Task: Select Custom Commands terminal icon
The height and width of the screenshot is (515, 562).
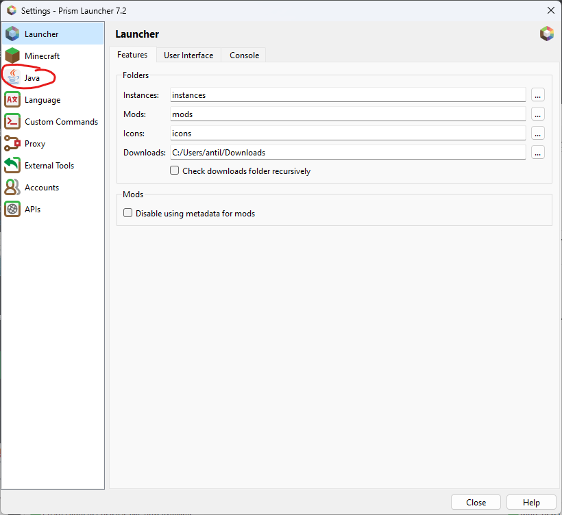Action: pos(12,121)
